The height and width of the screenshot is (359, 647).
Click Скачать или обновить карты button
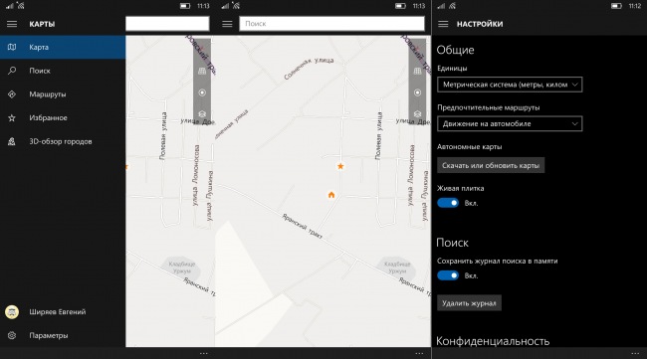[491, 165]
